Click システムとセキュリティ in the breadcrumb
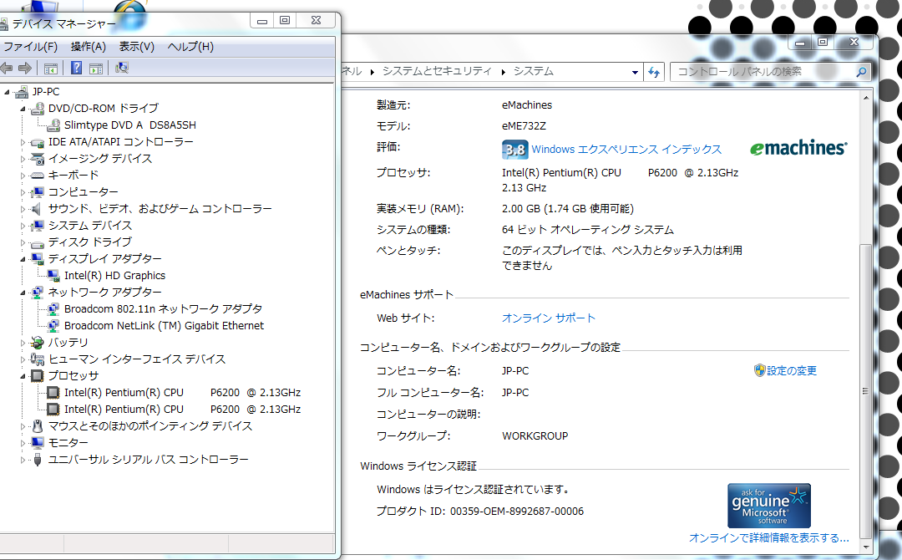 coord(437,71)
